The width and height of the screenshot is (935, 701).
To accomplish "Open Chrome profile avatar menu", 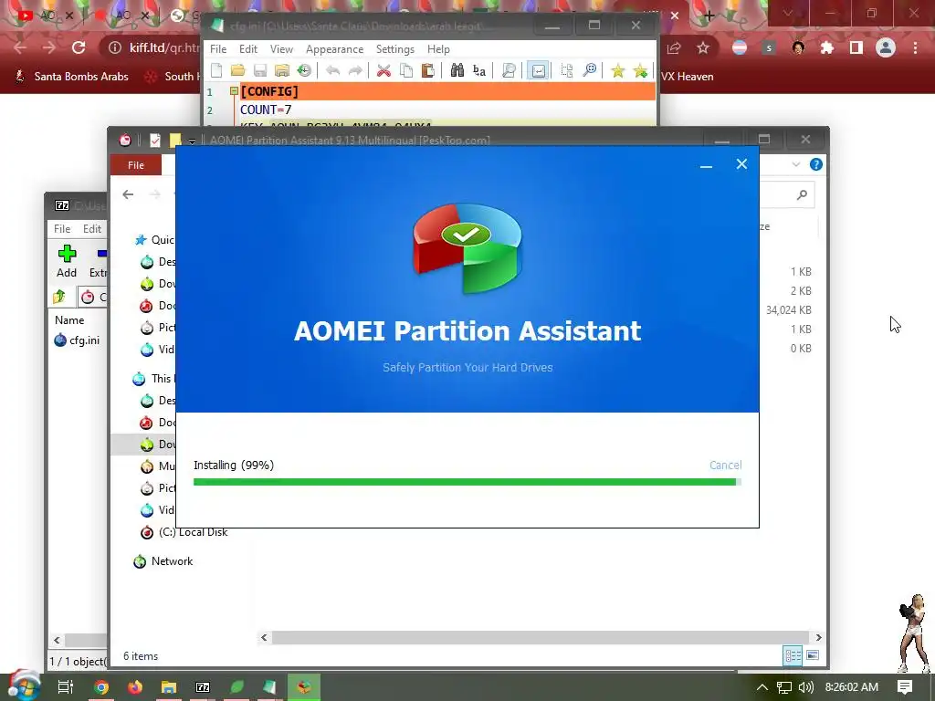I will pyautogui.click(x=886, y=47).
